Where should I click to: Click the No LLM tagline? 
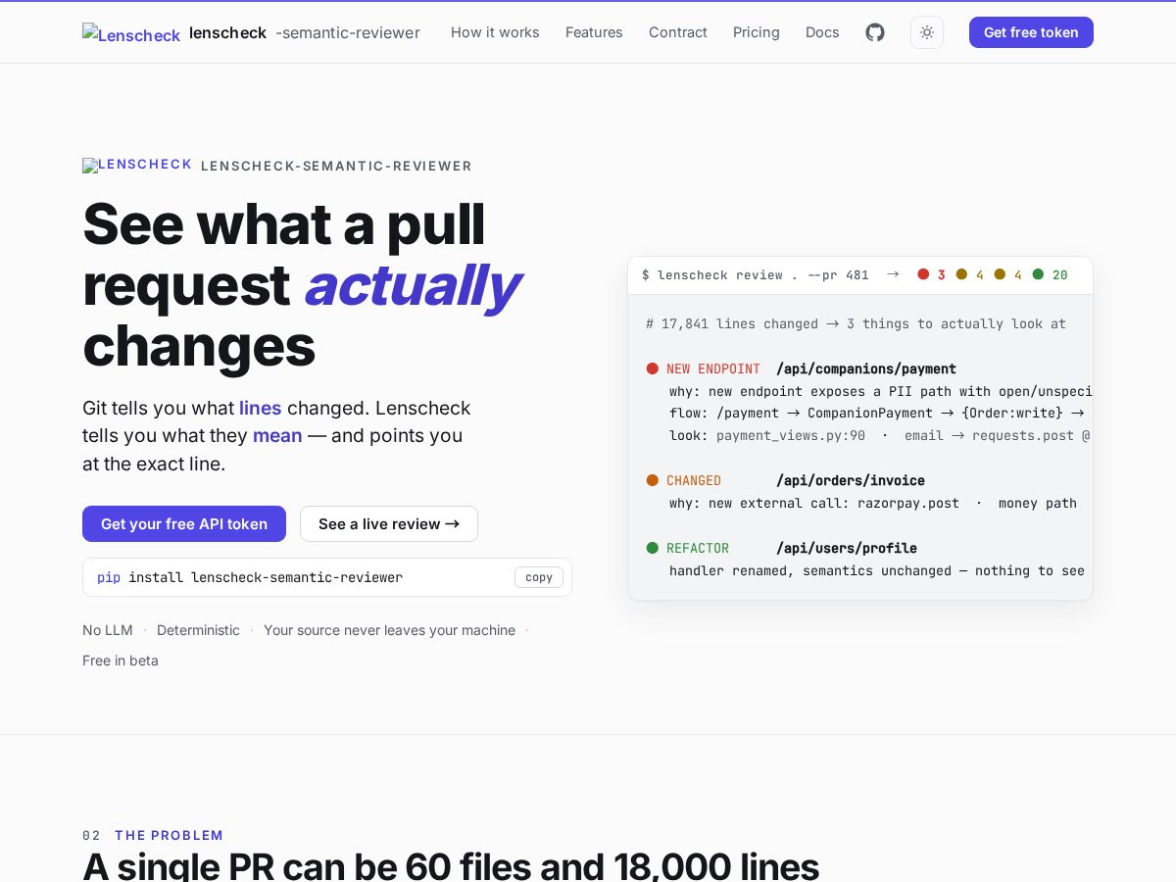click(108, 630)
